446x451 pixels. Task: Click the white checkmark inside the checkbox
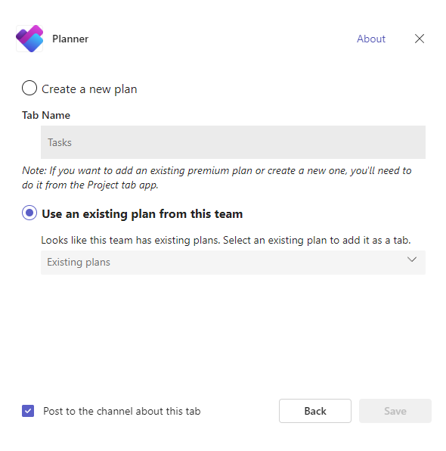click(x=28, y=411)
